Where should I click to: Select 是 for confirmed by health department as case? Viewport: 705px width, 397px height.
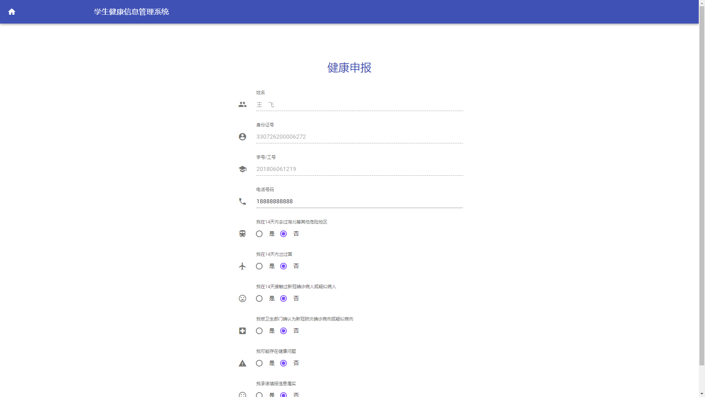tap(259, 331)
